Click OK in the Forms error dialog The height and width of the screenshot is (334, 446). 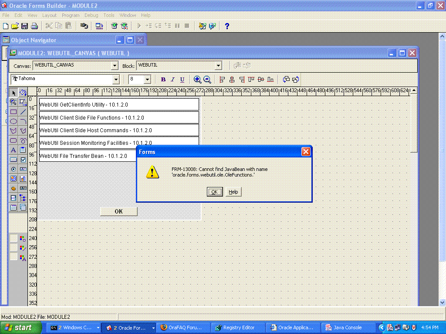[x=215, y=192]
